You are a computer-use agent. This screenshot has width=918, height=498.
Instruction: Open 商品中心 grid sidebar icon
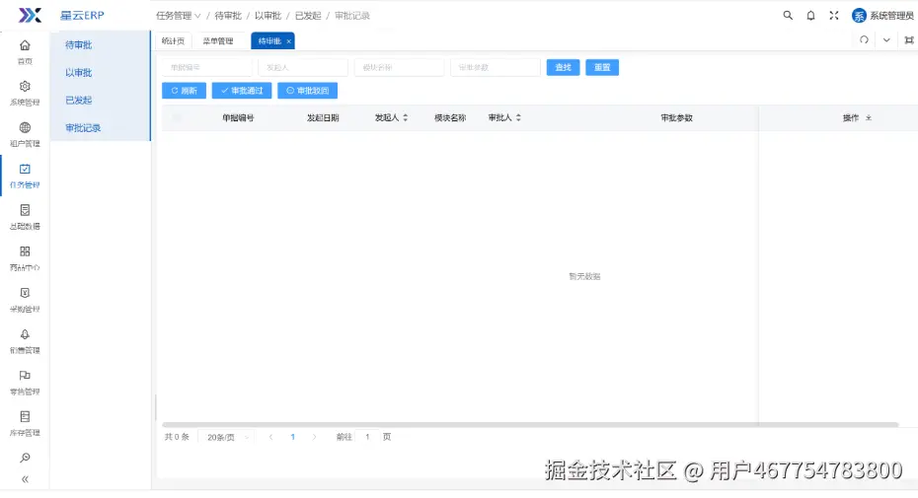pos(25,251)
